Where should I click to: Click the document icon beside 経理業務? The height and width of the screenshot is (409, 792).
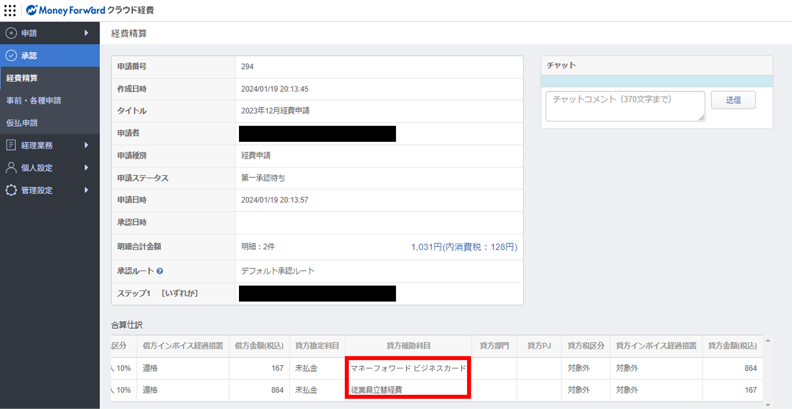click(11, 145)
